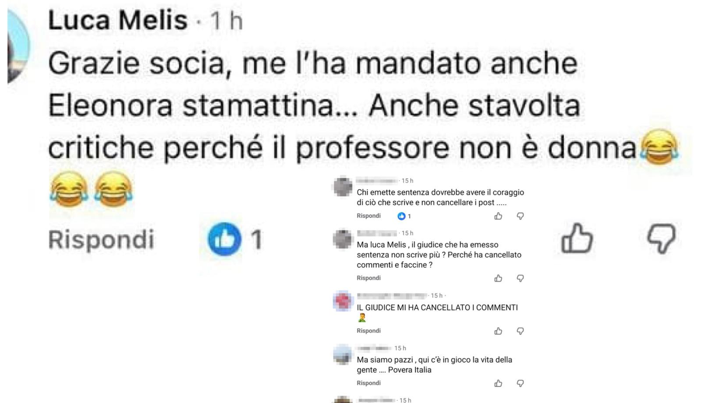
Task: Dislike the 'Chi emette sentenza' comment
Action: pos(520,216)
